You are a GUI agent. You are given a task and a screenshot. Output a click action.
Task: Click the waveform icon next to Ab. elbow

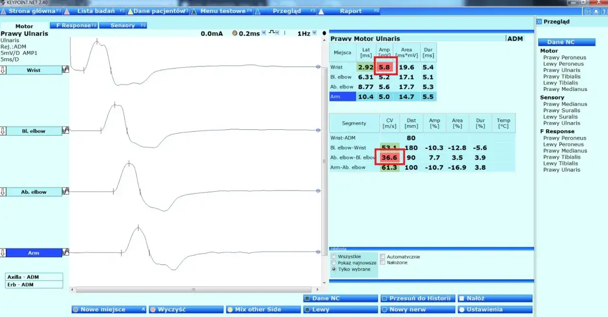66,191
